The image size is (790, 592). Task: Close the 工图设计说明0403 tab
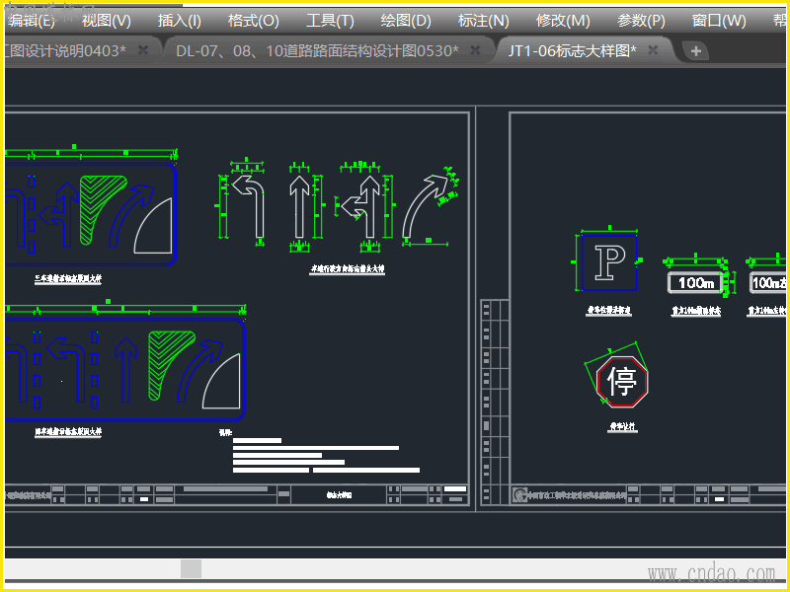(143, 50)
